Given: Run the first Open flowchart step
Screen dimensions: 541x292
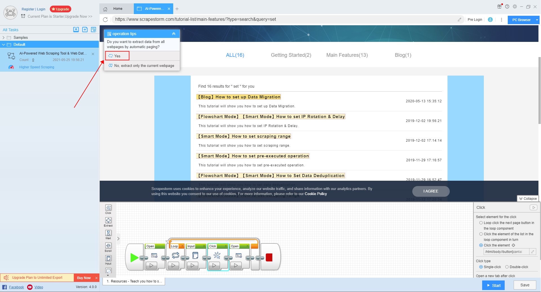Looking at the screenshot, I should (152, 265).
